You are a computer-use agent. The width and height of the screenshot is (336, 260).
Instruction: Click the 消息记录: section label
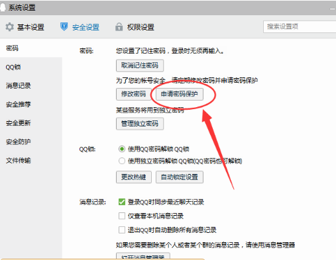(93, 202)
